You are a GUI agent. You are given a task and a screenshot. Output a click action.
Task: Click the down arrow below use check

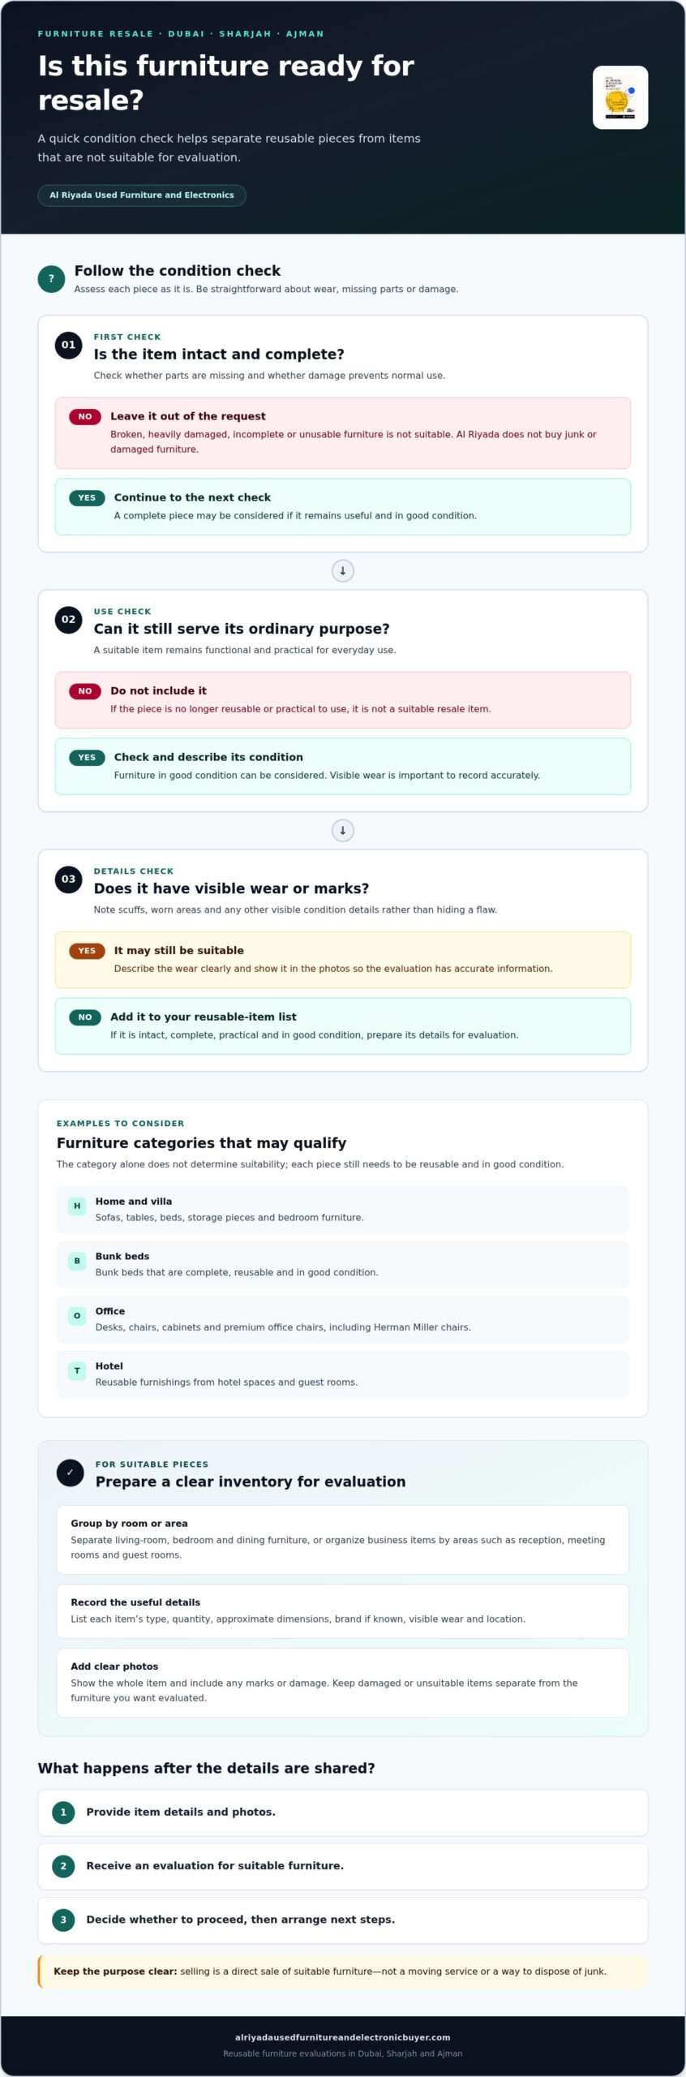point(343,830)
